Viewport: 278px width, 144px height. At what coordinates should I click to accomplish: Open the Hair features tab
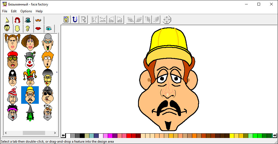(x=17, y=20)
